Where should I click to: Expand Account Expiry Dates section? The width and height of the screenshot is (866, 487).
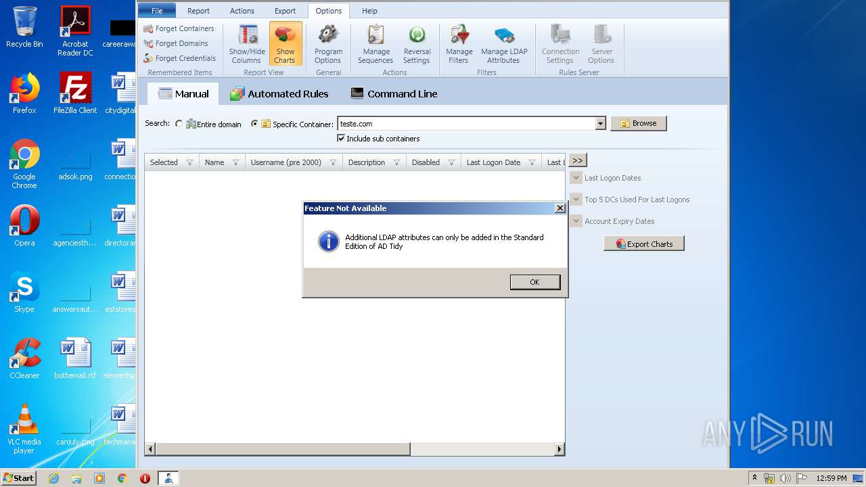pyautogui.click(x=576, y=221)
